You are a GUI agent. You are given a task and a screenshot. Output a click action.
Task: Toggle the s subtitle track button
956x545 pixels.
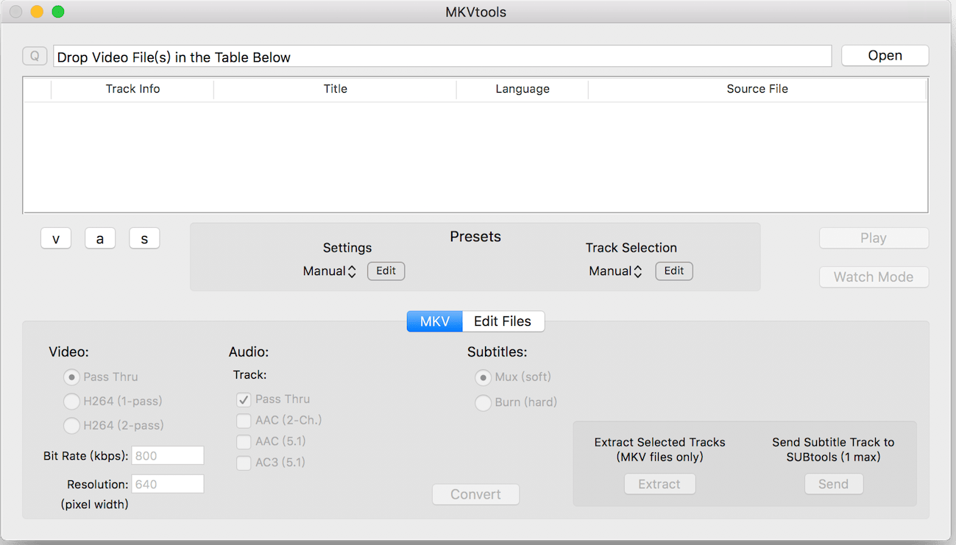144,238
